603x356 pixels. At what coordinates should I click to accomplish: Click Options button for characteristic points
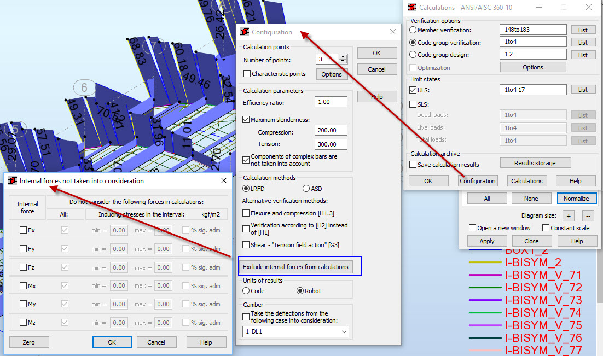tap(332, 74)
